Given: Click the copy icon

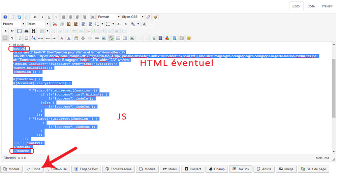Looking at the screenshot, I should 62,24.
